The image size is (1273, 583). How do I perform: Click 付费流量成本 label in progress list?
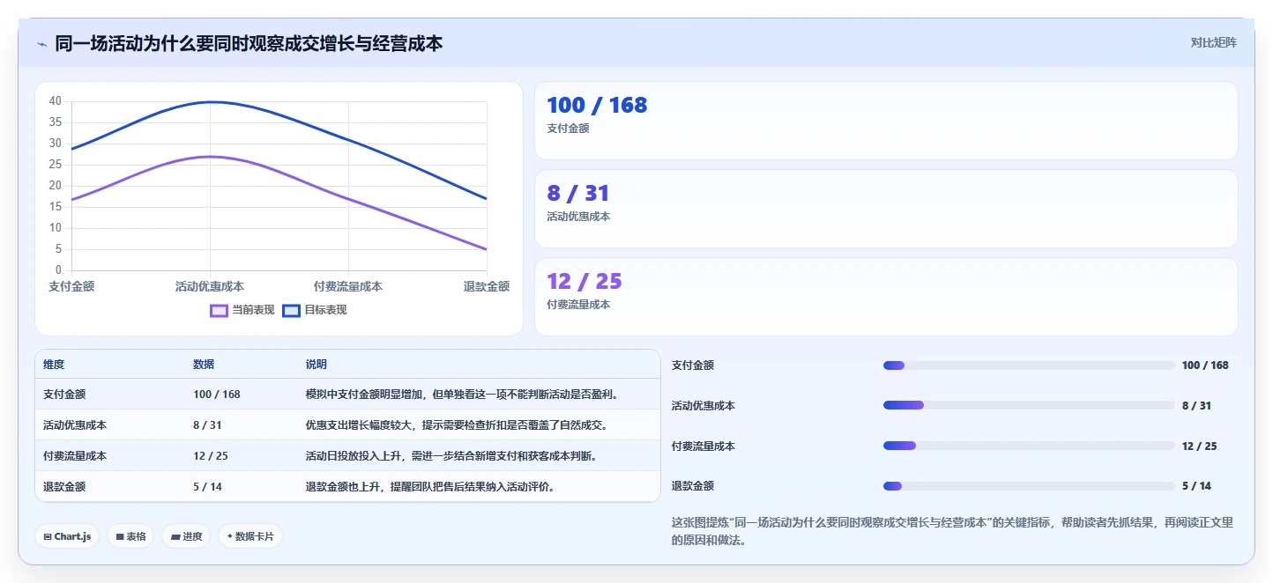point(703,446)
